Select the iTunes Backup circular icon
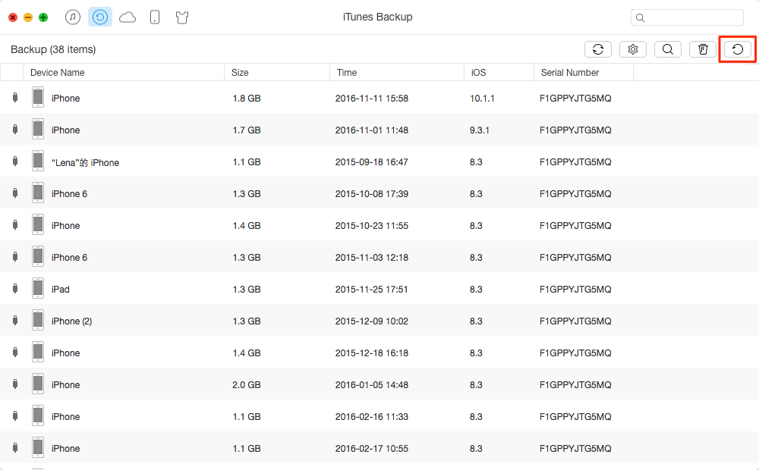759x470 pixels. (x=100, y=17)
